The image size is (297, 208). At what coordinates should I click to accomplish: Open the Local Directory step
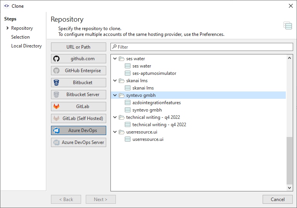(x=26, y=46)
